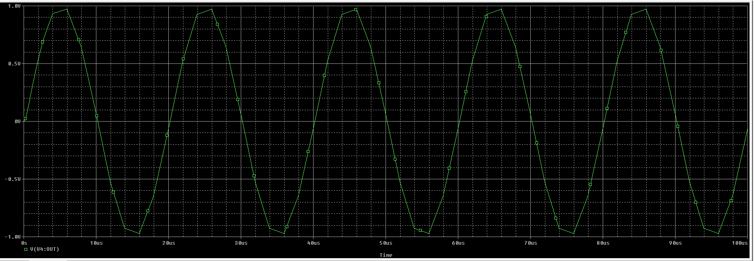Click the 0.5V y-axis label
This screenshot has height=261, width=754.
point(14,64)
